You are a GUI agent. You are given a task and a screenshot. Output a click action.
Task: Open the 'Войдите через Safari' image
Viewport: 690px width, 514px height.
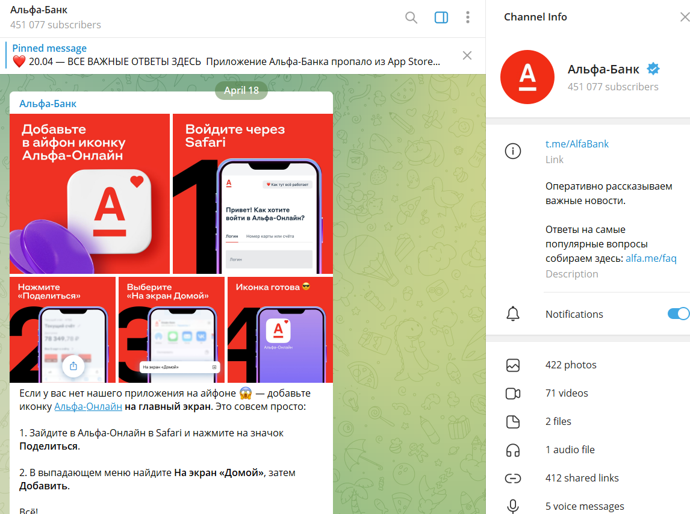click(252, 194)
